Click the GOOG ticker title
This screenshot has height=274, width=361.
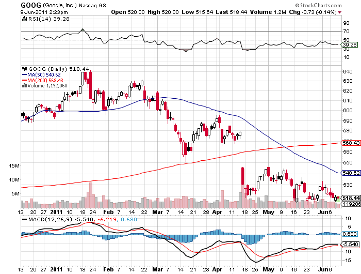[31, 5]
